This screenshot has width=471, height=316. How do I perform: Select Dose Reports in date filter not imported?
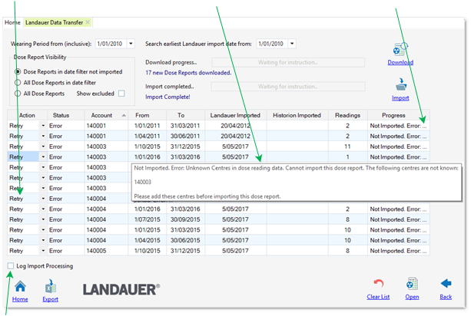tap(18, 71)
